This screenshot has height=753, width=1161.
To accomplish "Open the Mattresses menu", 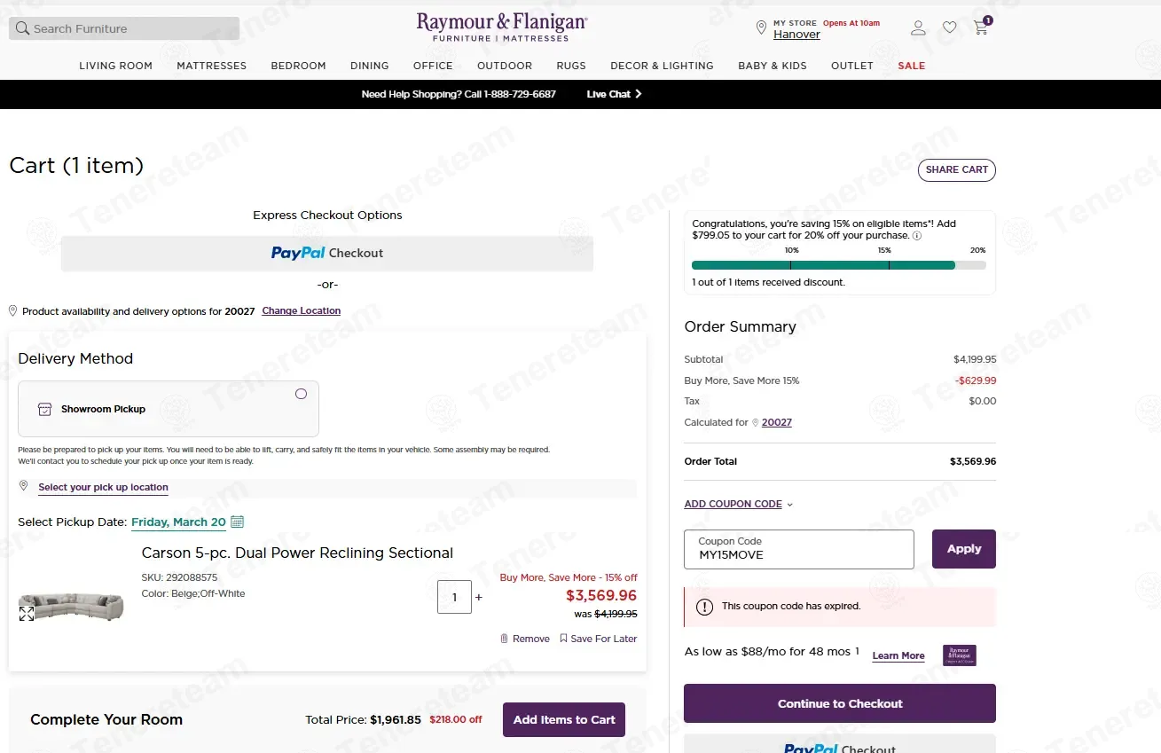I will 212,66.
